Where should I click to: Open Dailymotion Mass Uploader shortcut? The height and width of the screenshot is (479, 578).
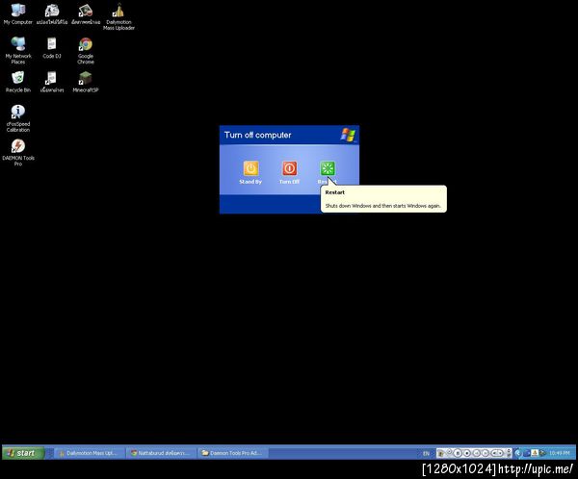tap(118, 17)
